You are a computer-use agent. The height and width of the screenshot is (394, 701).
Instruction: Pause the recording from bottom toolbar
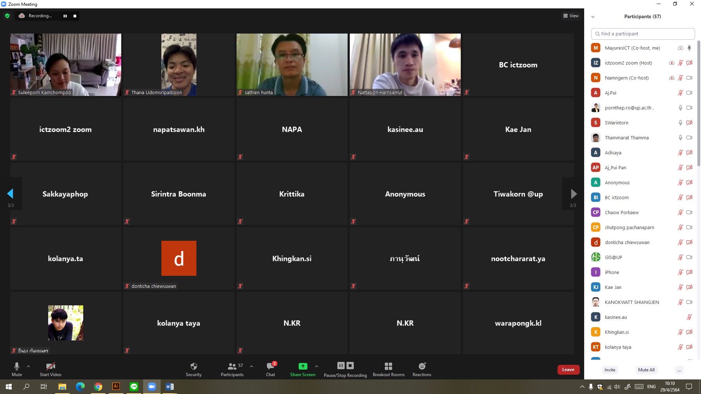tap(341, 366)
